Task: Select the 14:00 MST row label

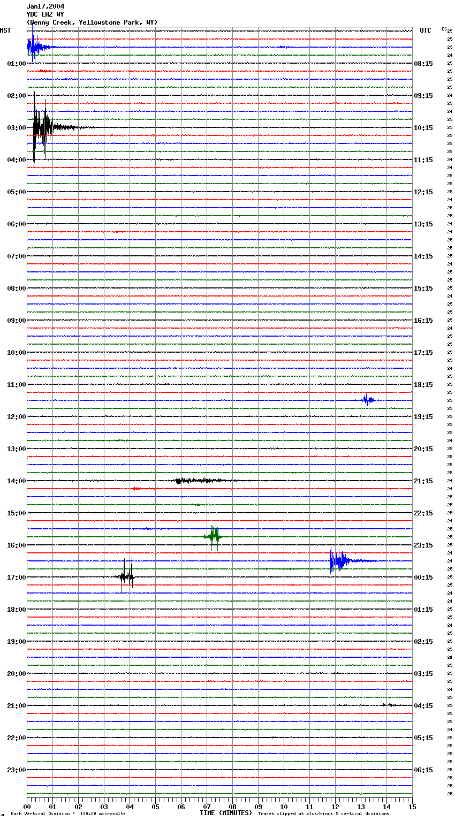Action: click(16, 481)
